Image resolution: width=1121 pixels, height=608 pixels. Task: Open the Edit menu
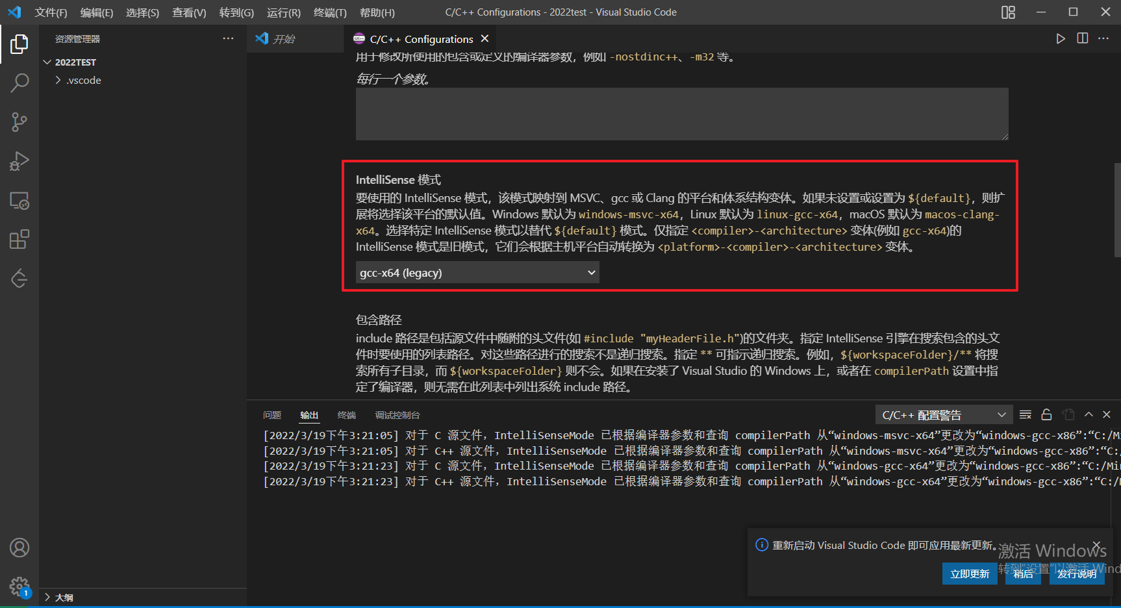point(97,12)
